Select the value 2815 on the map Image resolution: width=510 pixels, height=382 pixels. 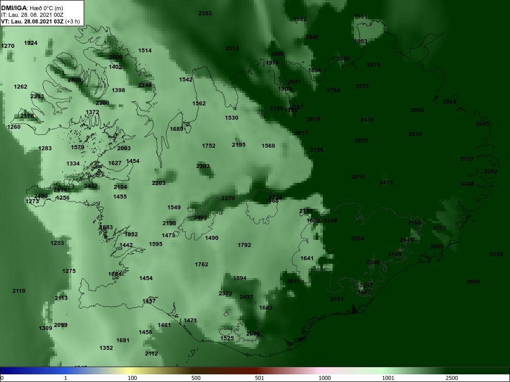point(313,119)
